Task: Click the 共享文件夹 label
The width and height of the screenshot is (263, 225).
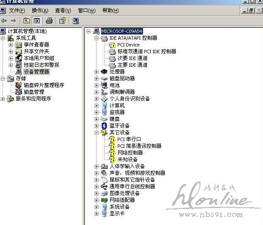Action: tap(36, 52)
